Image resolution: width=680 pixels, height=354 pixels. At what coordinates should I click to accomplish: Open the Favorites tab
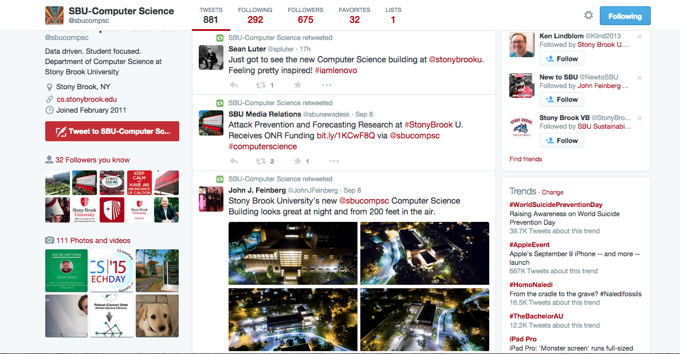(x=354, y=15)
